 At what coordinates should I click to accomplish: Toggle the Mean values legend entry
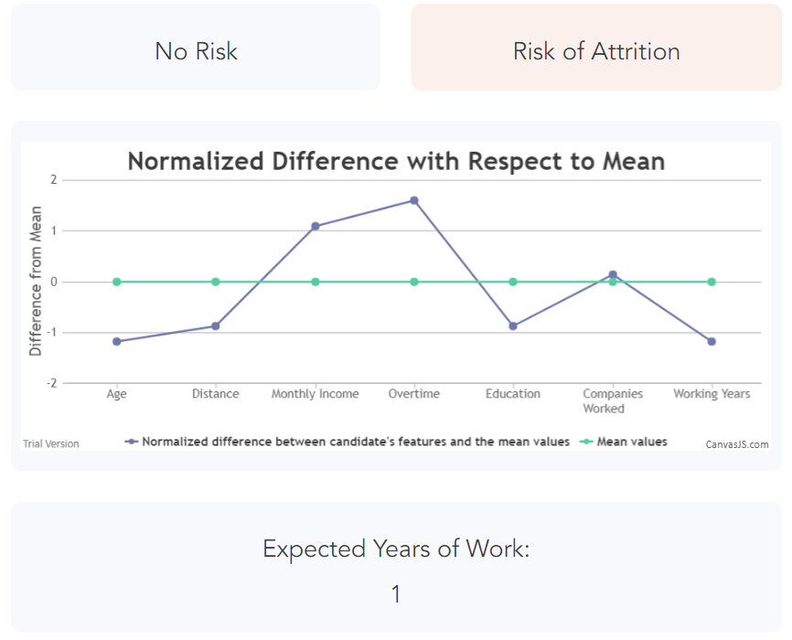point(631,442)
